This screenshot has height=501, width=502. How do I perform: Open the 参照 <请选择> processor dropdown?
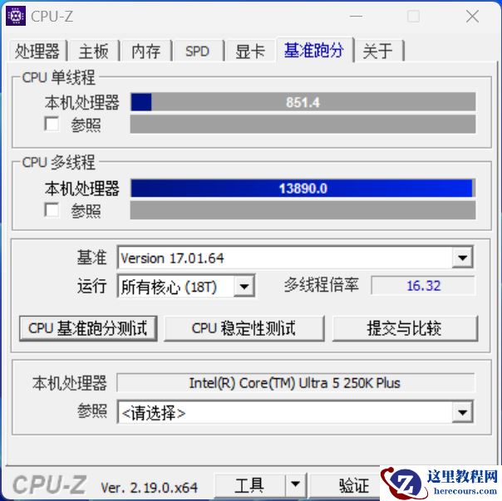[462, 412]
